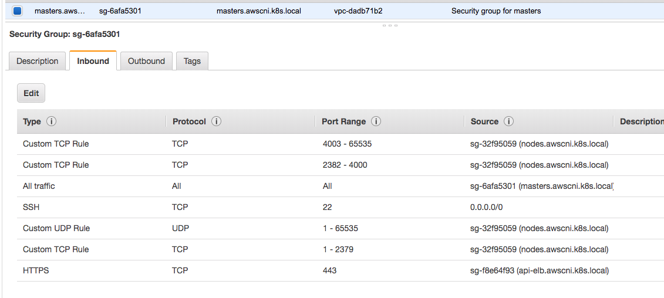Click the sg-6afa5301 group ID cell in top row
Image resolution: width=664 pixels, height=298 pixels.
click(120, 11)
